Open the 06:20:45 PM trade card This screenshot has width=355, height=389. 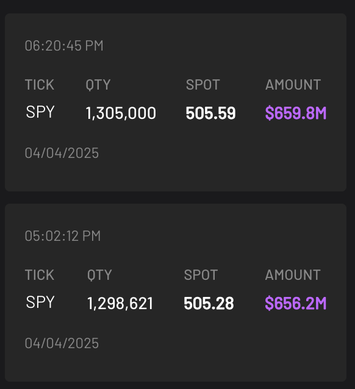[x=176, y=102]
